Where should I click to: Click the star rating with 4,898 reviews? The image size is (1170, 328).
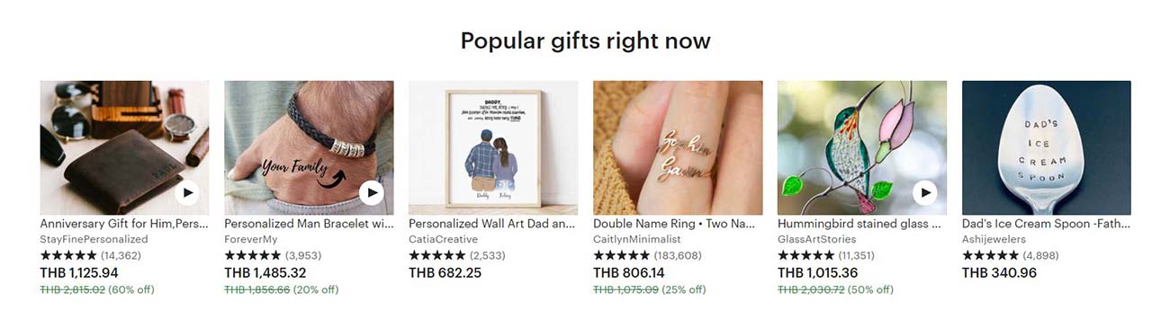click(x=1011, y=256)
